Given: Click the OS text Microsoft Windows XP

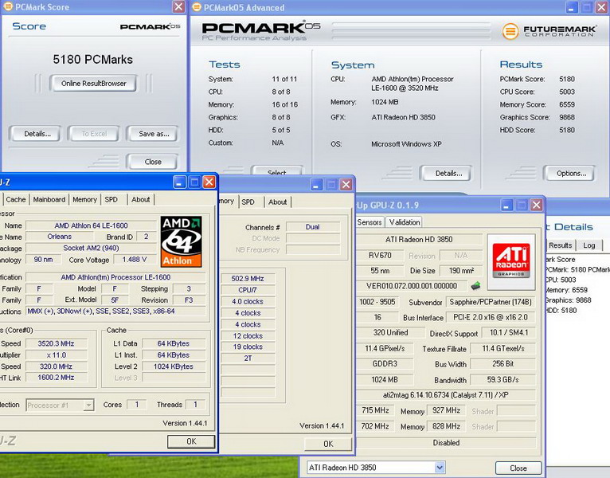Looking at the screenshot, I should click(x=406, y=144).
